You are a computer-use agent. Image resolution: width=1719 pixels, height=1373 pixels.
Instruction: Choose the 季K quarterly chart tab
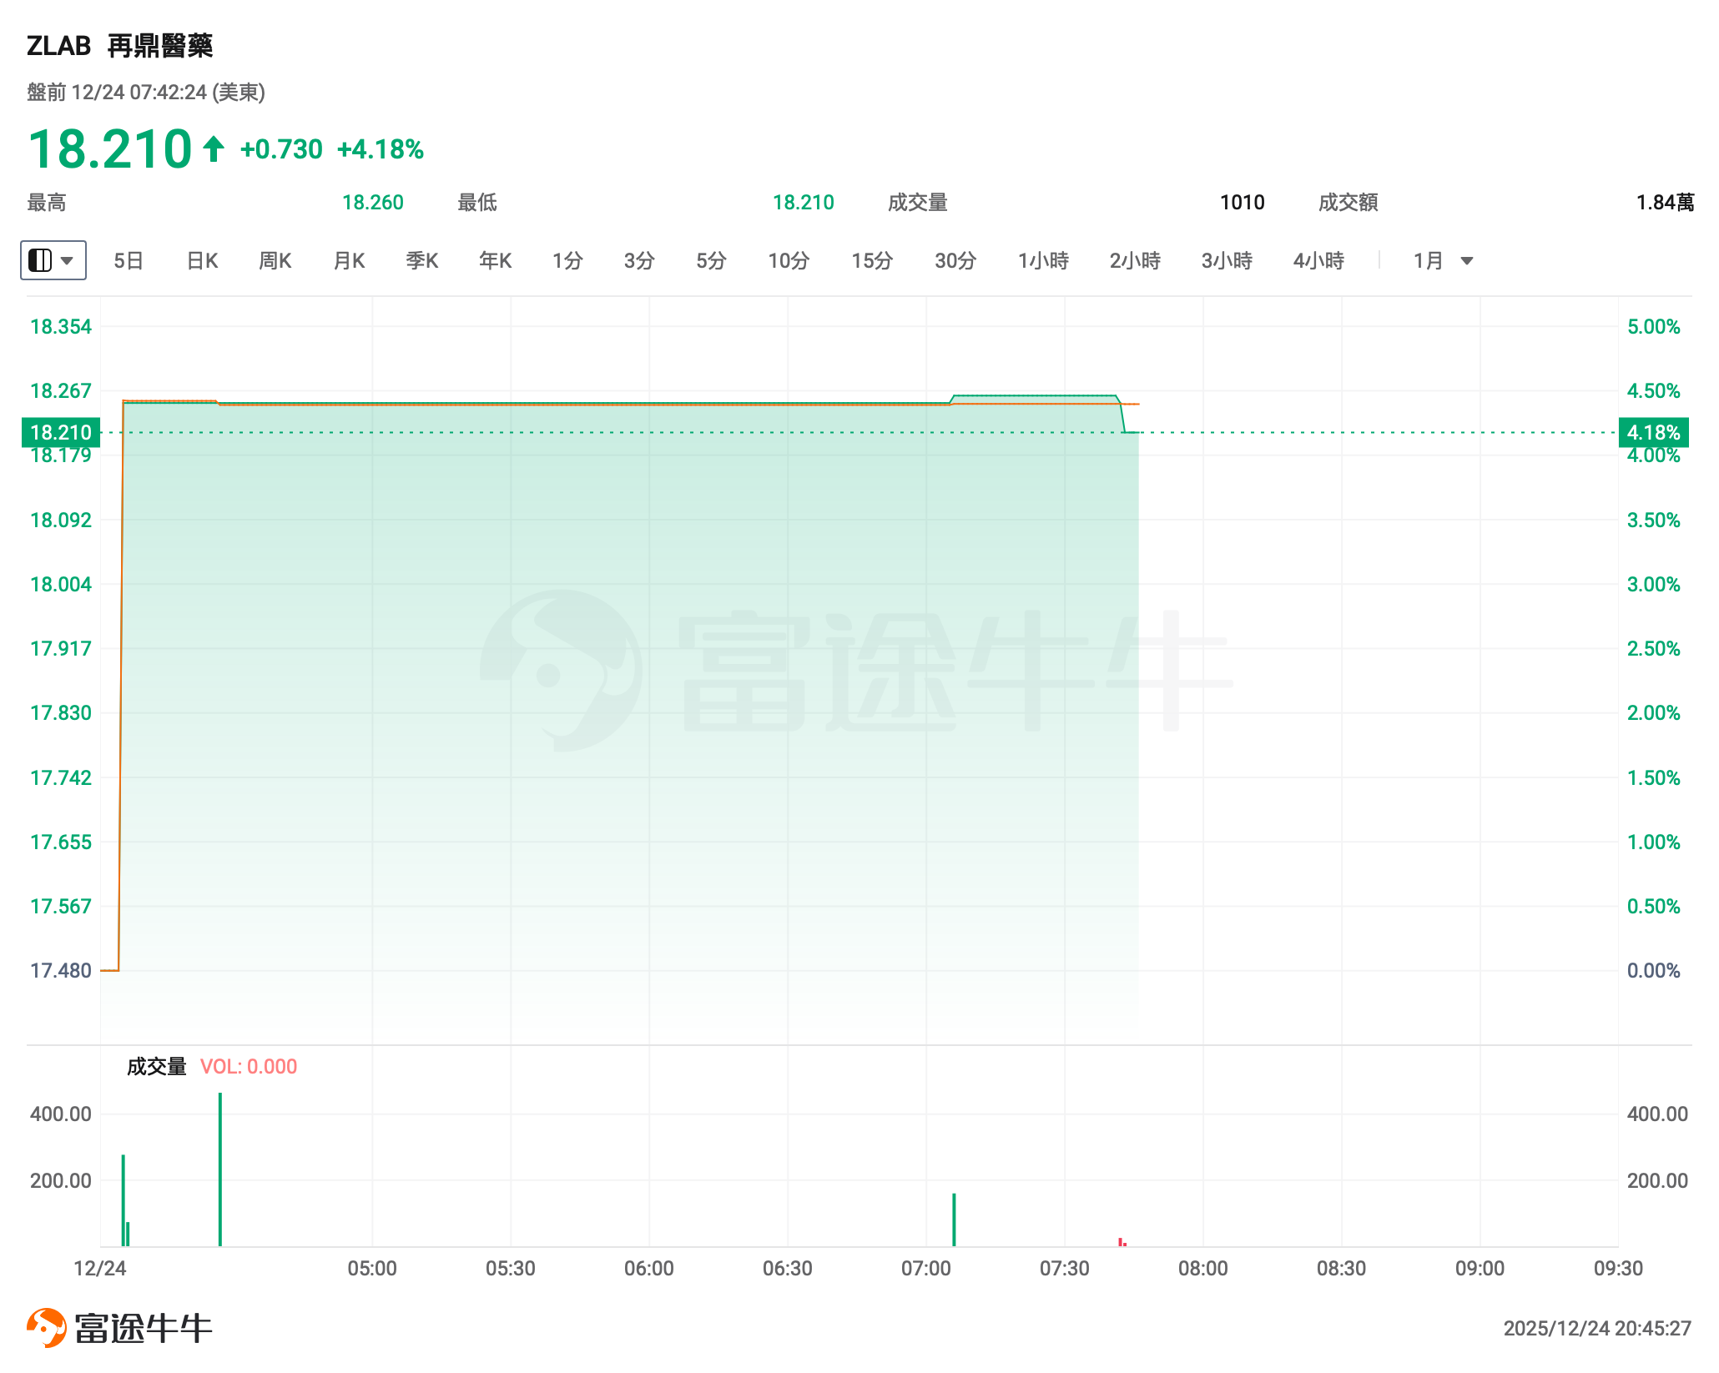422,261
